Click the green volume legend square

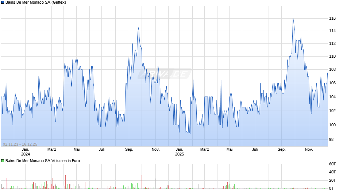click(3, 161)
